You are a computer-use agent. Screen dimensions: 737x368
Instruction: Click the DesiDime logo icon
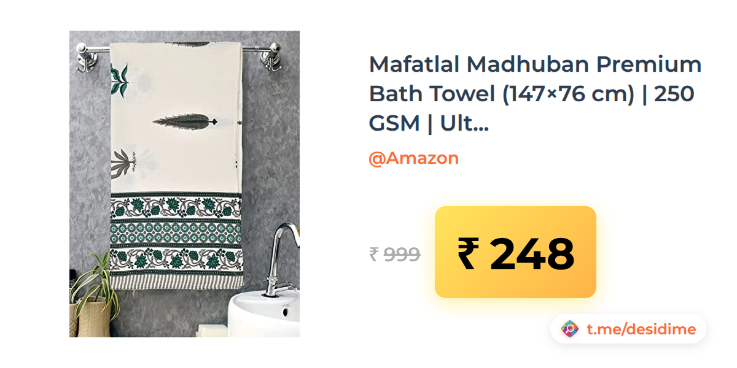click(570, 329)
